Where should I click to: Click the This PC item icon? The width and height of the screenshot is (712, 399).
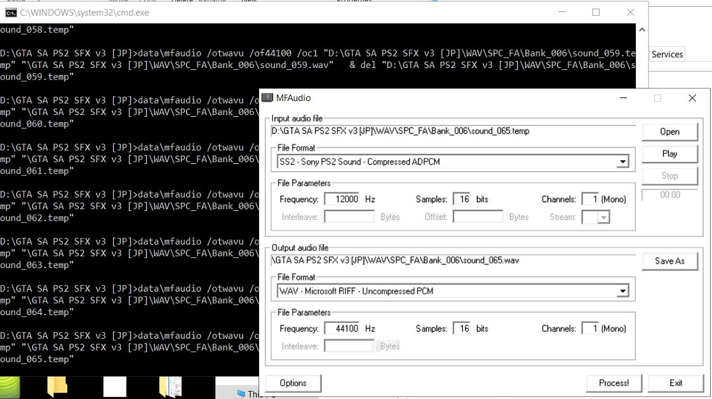pyautogui.click(x=241, y=393)
